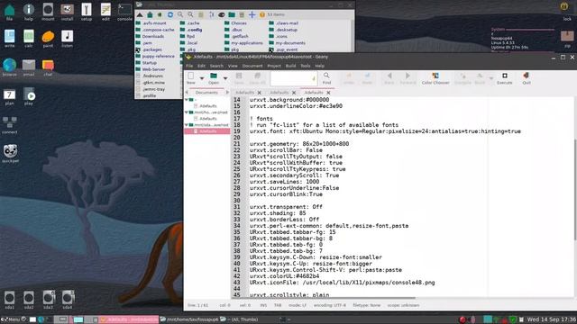Close the second Xdefaults editor tab
Screen dimensions: 577x324
pos(294,93)
